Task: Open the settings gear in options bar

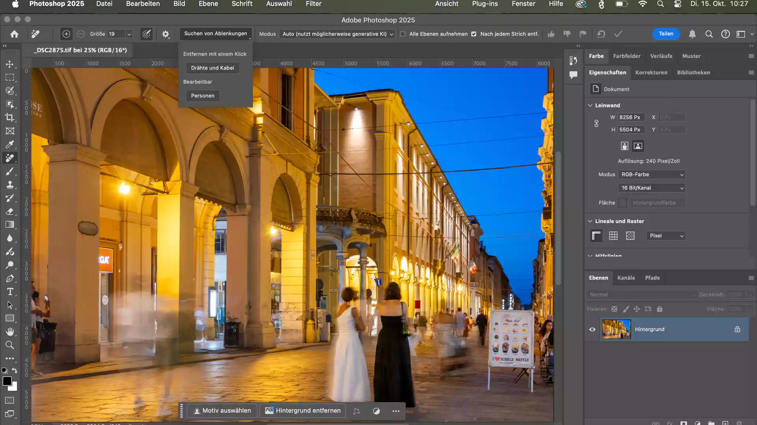Action: [166, 34]
